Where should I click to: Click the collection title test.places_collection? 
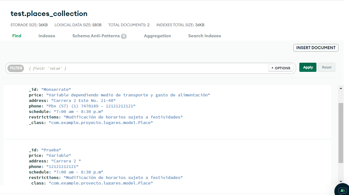(49, 14)
